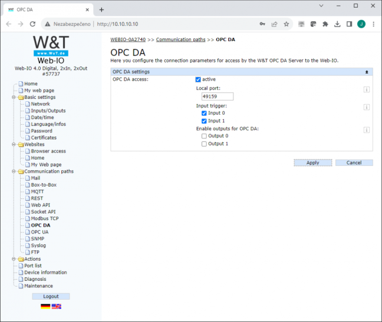Enable Output 0 for OPC DA
The image size is (382, 322).
pyautogui.click(x=204, y=136)
